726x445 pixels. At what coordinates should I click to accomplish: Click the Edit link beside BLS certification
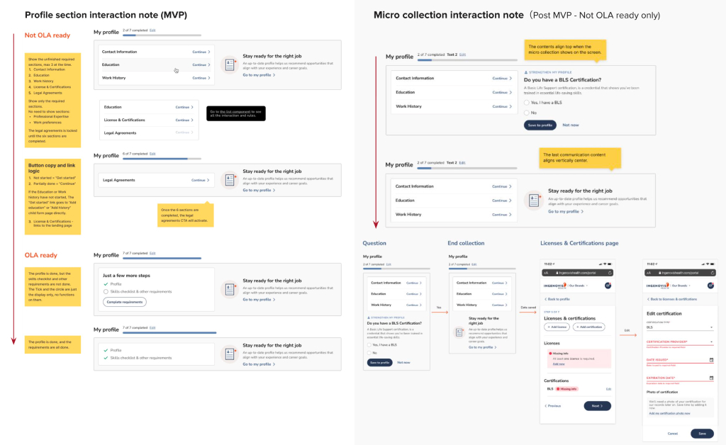coord(608,389)
